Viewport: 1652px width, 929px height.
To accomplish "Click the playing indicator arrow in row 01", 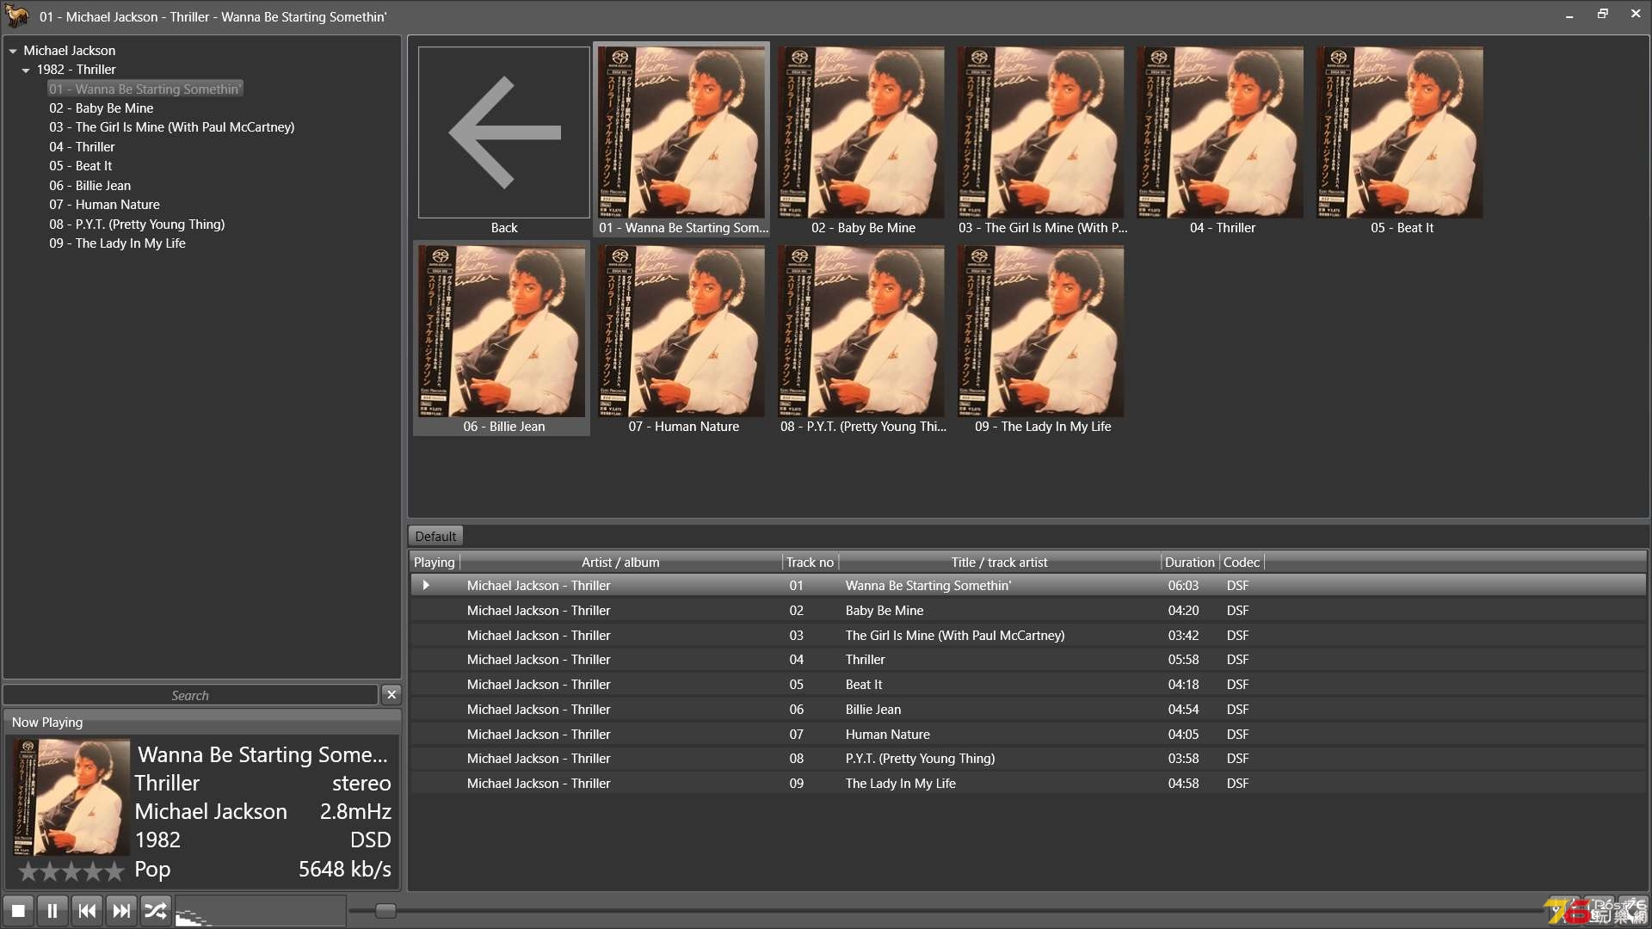I will [x=426, y=585].
